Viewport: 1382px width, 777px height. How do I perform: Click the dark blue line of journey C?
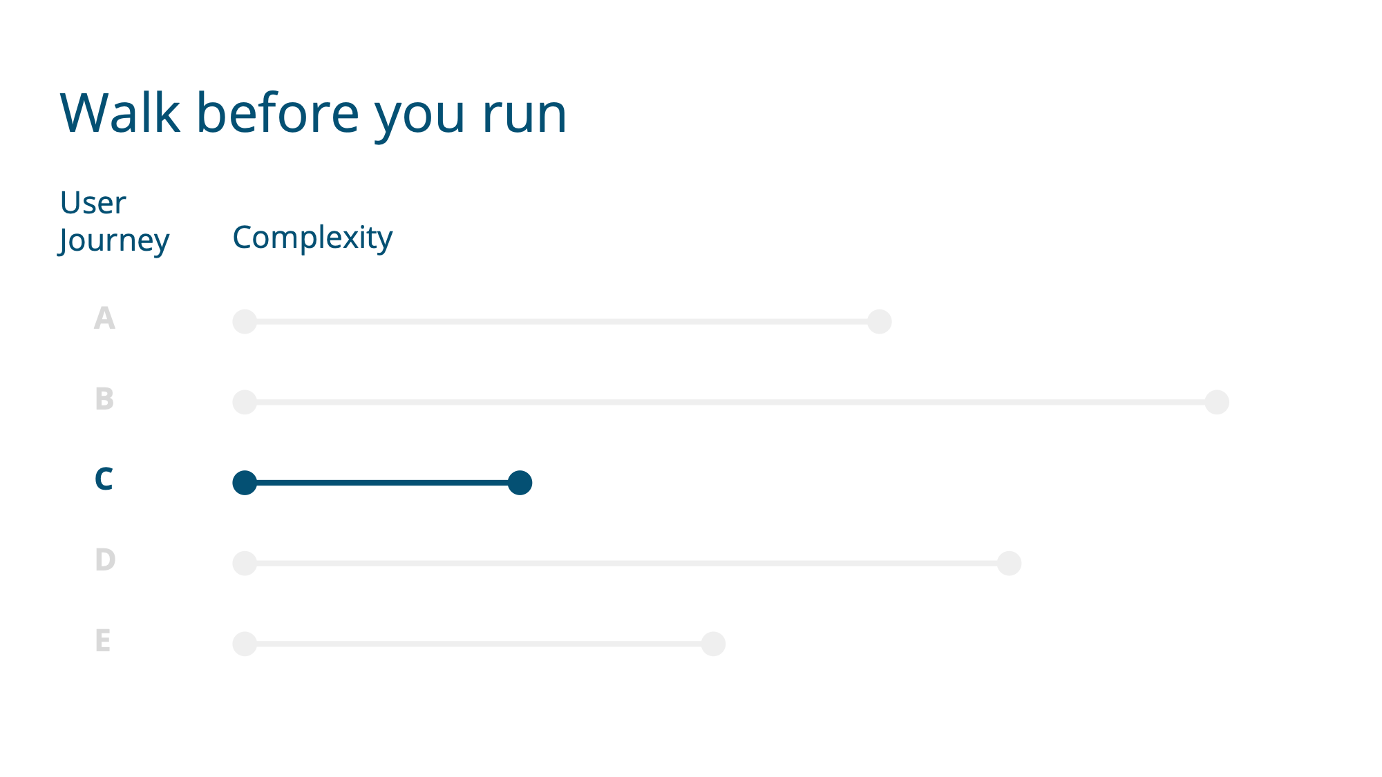(x=382, y=483)
